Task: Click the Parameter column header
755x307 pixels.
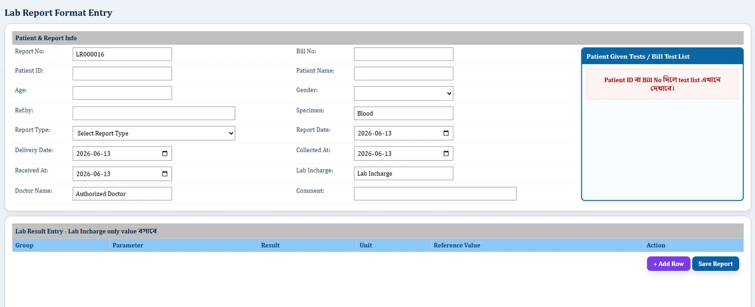Action: (x=184, y=245)
